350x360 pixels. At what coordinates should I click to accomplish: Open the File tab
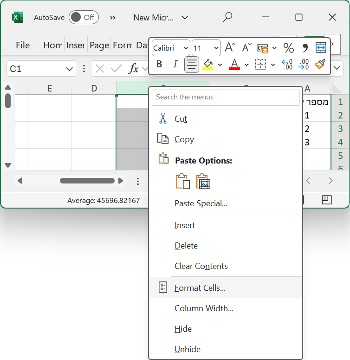(x=23, y=45)
